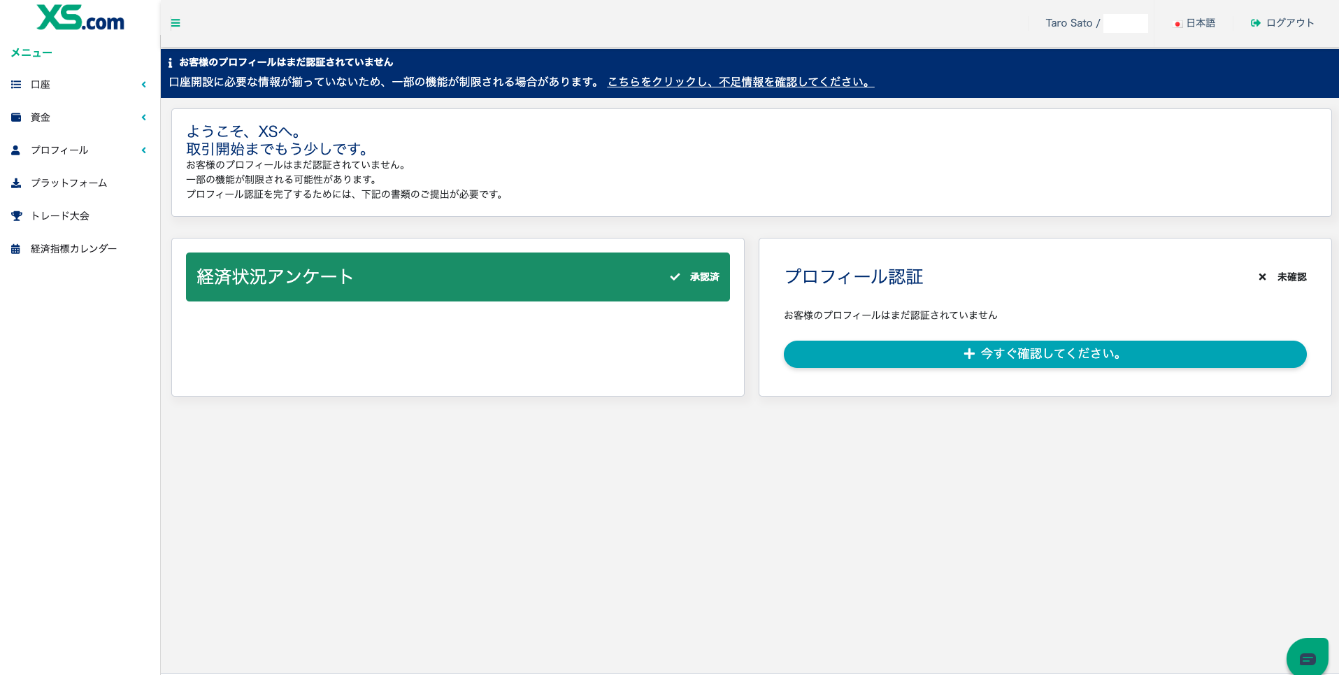Click the download icon for プラットフォーム
The image size is (1339, 675).
[x=16, y=183]
